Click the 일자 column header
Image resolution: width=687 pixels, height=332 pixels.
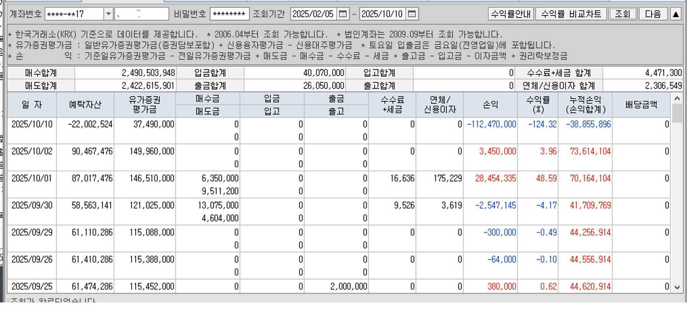(32, 105)
